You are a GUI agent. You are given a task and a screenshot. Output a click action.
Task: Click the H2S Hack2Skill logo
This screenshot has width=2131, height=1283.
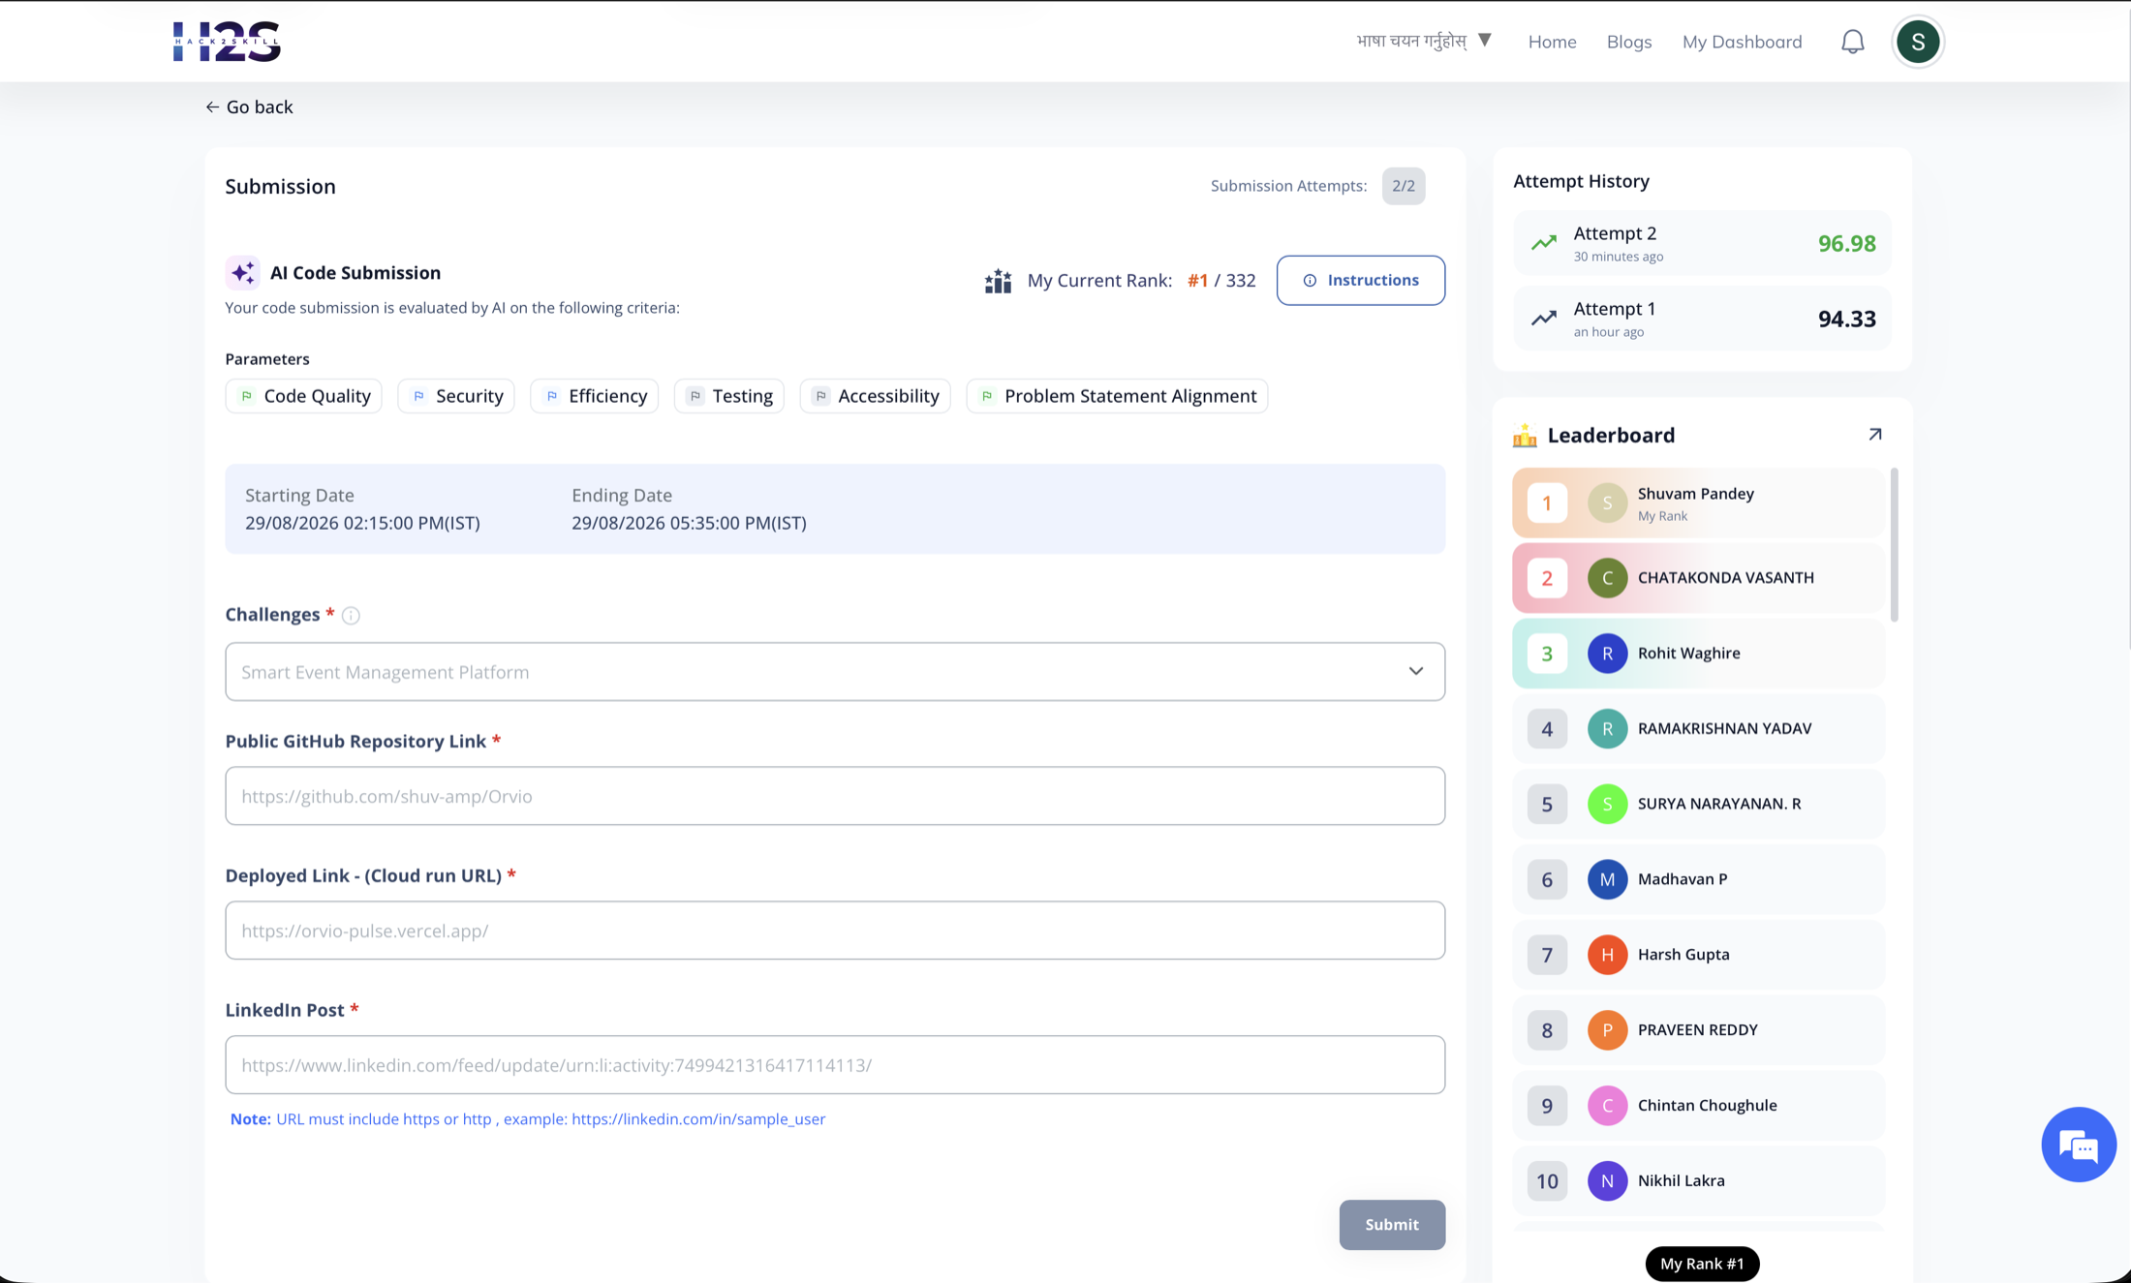(227, 41)
